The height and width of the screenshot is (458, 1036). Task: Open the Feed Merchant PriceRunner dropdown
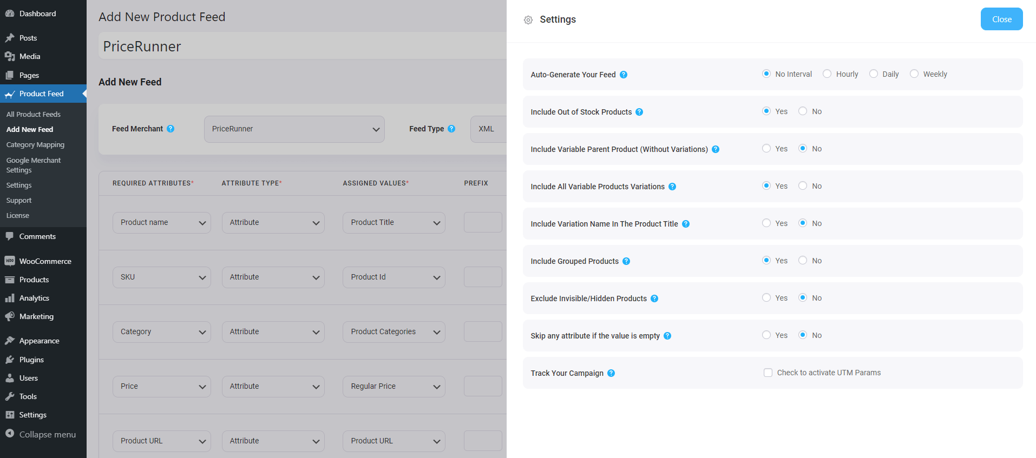[x=294, y=129]
